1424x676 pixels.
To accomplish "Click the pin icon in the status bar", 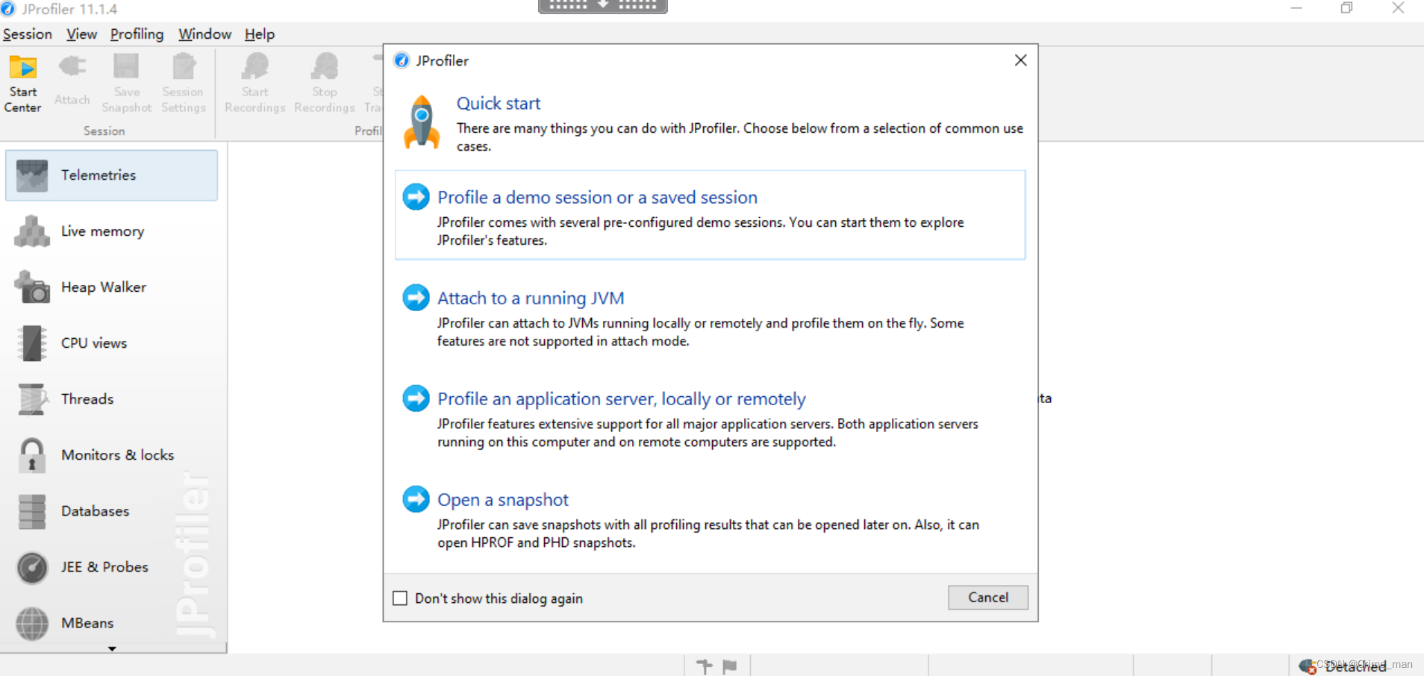I will pyautogui.click(x=704, y=666).
